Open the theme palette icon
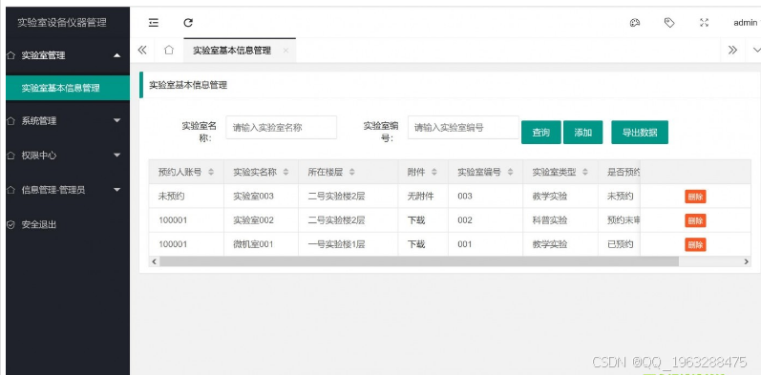Image resolution: width=761 pixels, height=375 pixels. point(635,22)
